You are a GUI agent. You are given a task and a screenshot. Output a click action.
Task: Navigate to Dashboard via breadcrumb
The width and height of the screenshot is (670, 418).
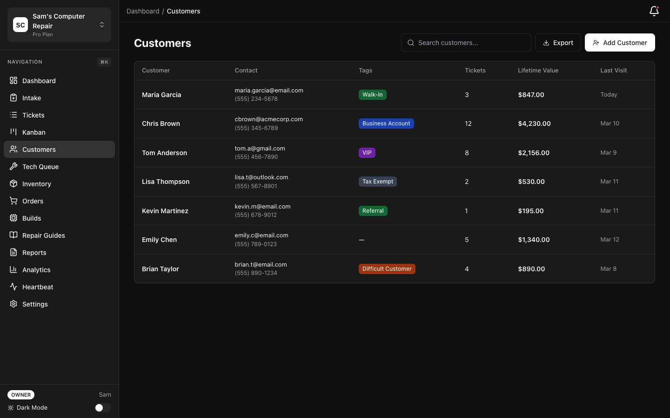click(x=143, y=11)
